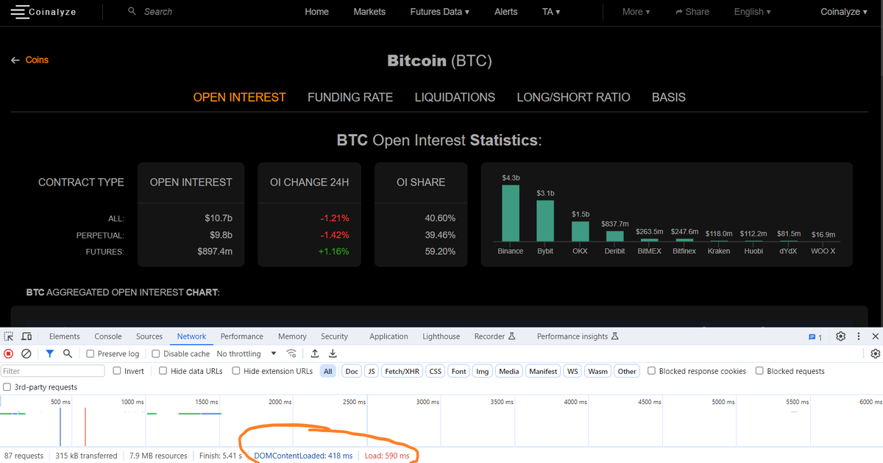The width and height of the screenshot is (883, 463).
Task: Filter requests by WS type
Action: point(572,371)
